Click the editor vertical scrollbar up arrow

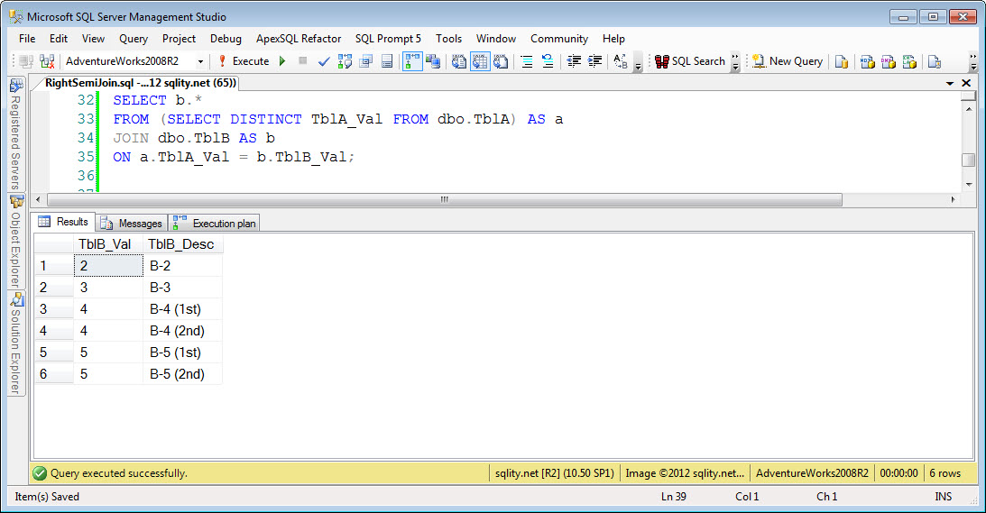pyautogui.click(x=968, y=109)
